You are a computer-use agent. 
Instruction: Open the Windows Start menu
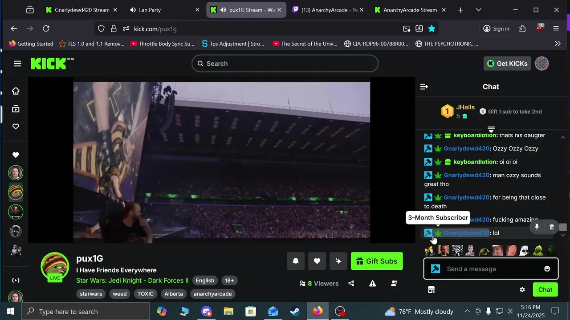tap(11, 312)
